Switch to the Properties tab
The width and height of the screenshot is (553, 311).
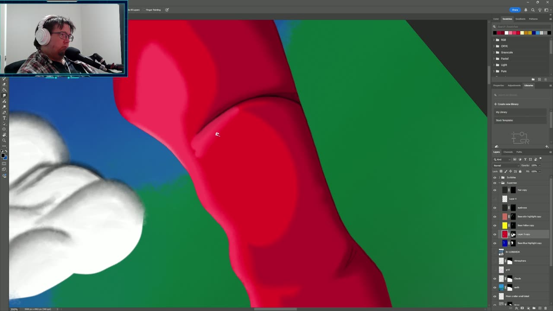pos(499,86)
